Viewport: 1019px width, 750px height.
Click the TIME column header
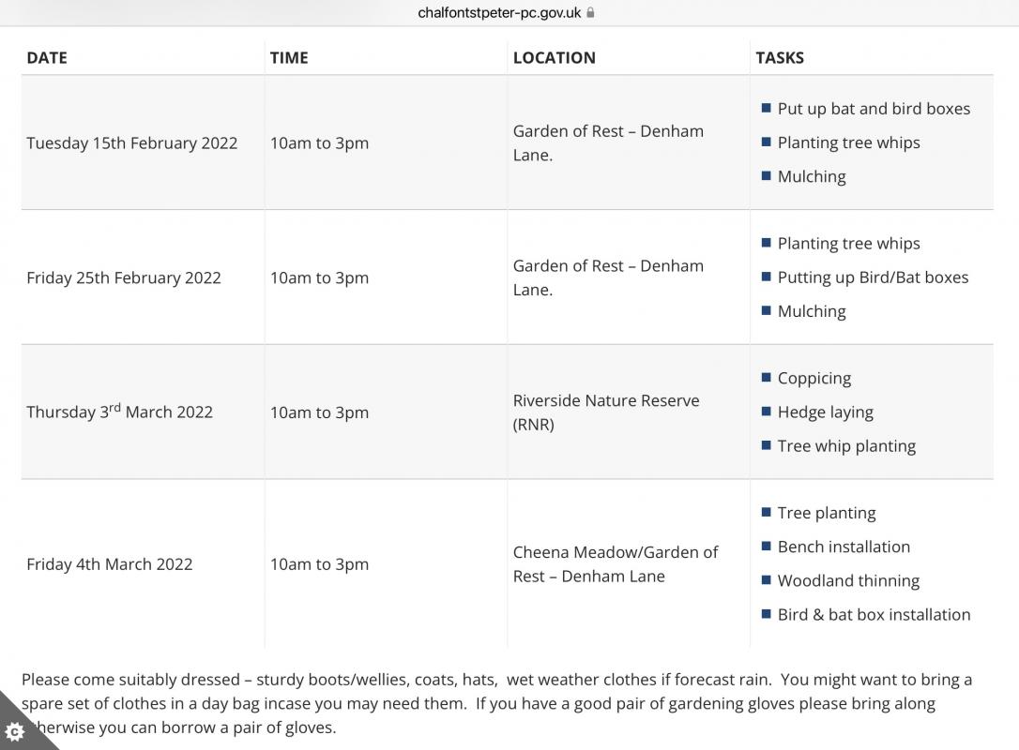[289, 58]
